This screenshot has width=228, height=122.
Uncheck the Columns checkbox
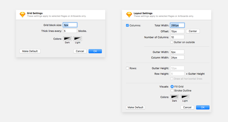[x=128, y=25]
